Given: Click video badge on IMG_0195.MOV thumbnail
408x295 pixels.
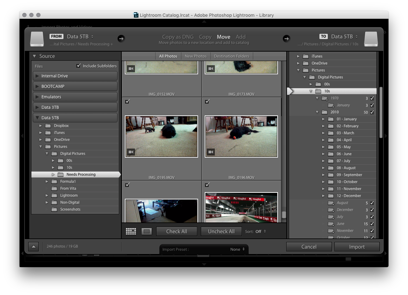Looking at the screenshot, I should click(x=131, y=152).
